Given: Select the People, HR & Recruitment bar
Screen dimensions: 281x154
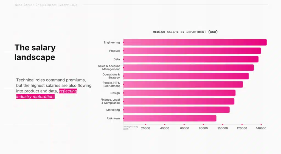Looking at the screenshot, I should pyautogui.click(x=183, y=85).
